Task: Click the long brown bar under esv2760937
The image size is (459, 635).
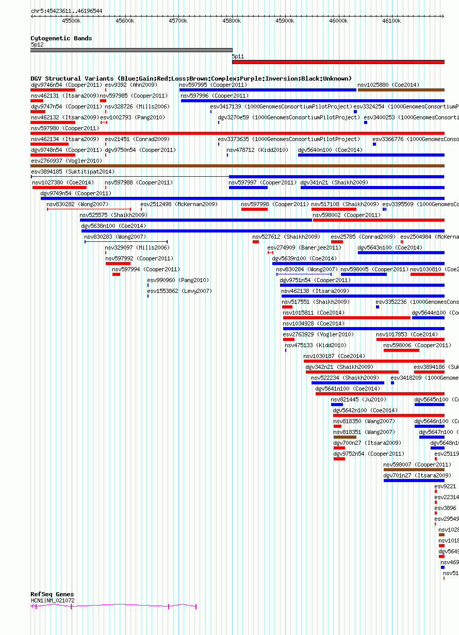Action: tap(238, 166)
